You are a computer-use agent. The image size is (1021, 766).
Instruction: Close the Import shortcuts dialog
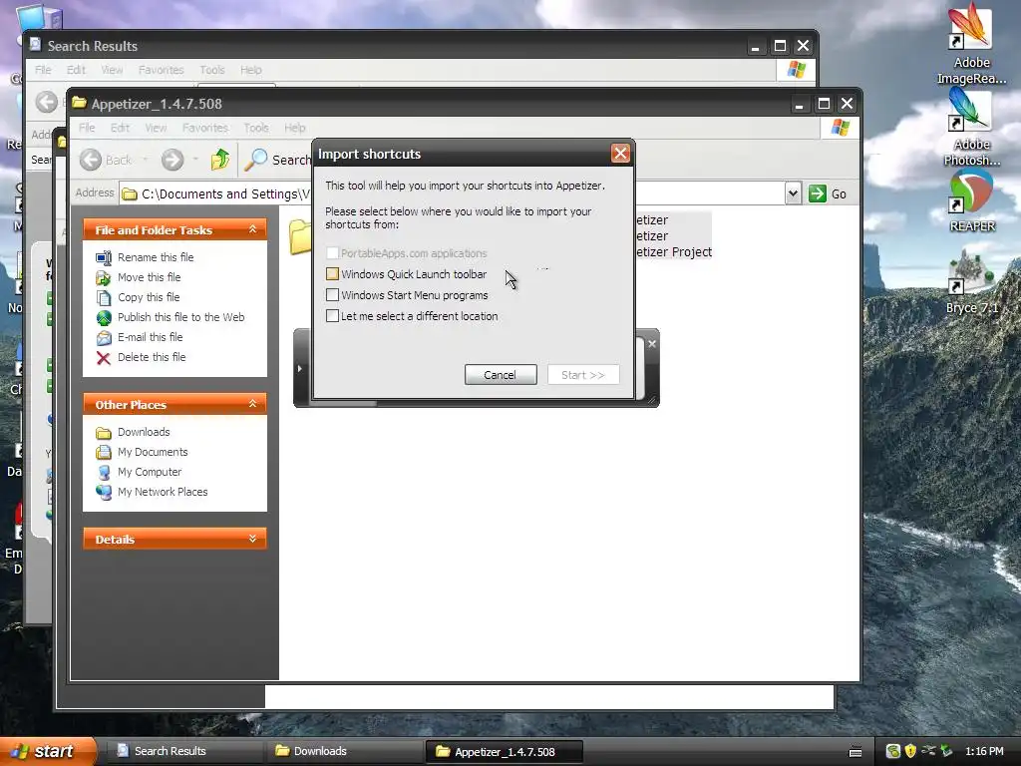click(620, 153)
